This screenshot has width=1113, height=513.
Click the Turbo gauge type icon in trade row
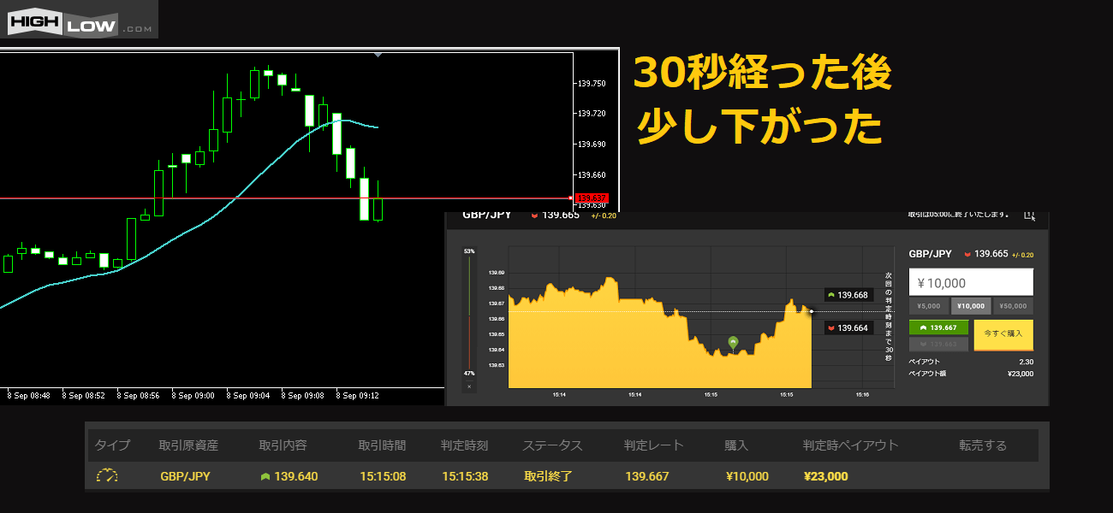click(107, 476)
